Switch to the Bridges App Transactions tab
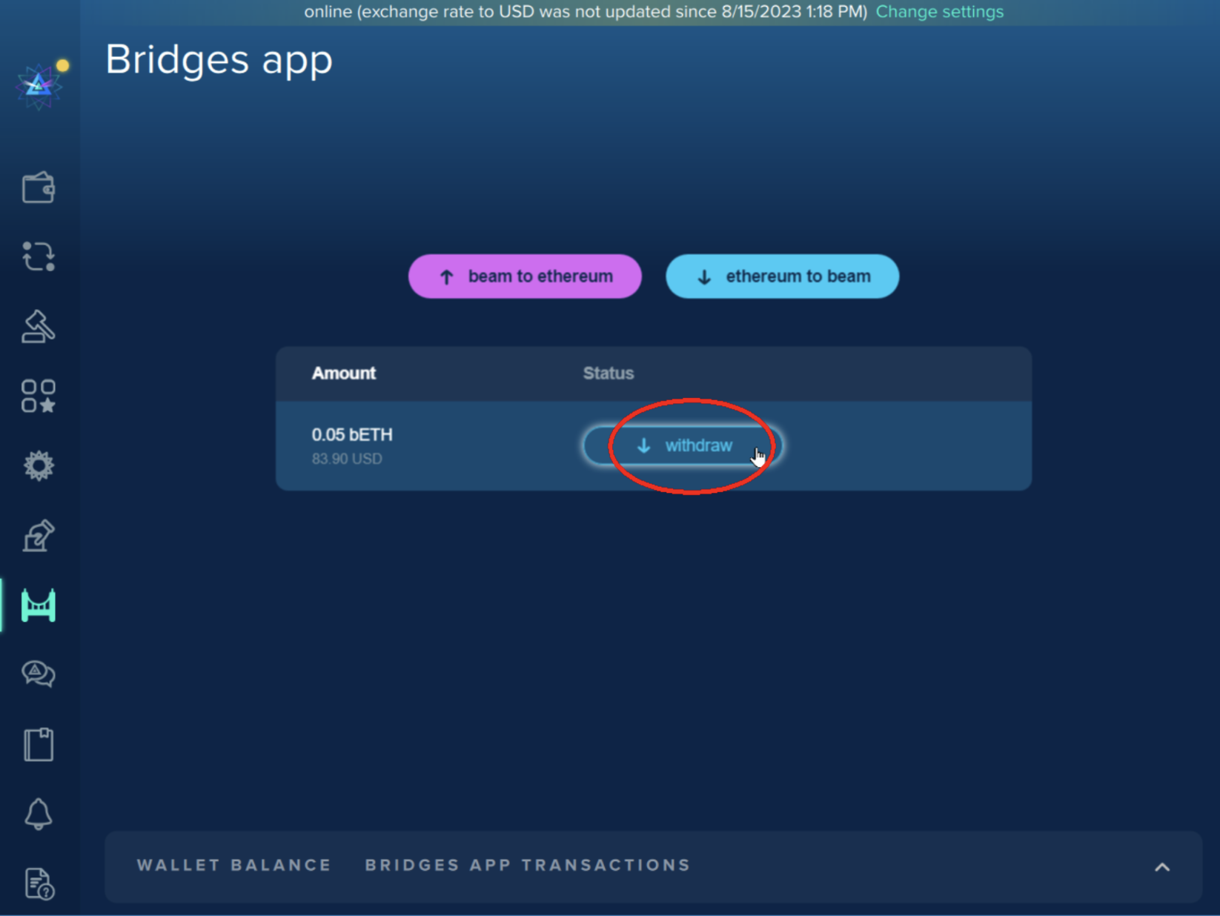Image resolution: width=1220 pixels, height=916 pixels. pyautogui.click(x=527, y=865)
